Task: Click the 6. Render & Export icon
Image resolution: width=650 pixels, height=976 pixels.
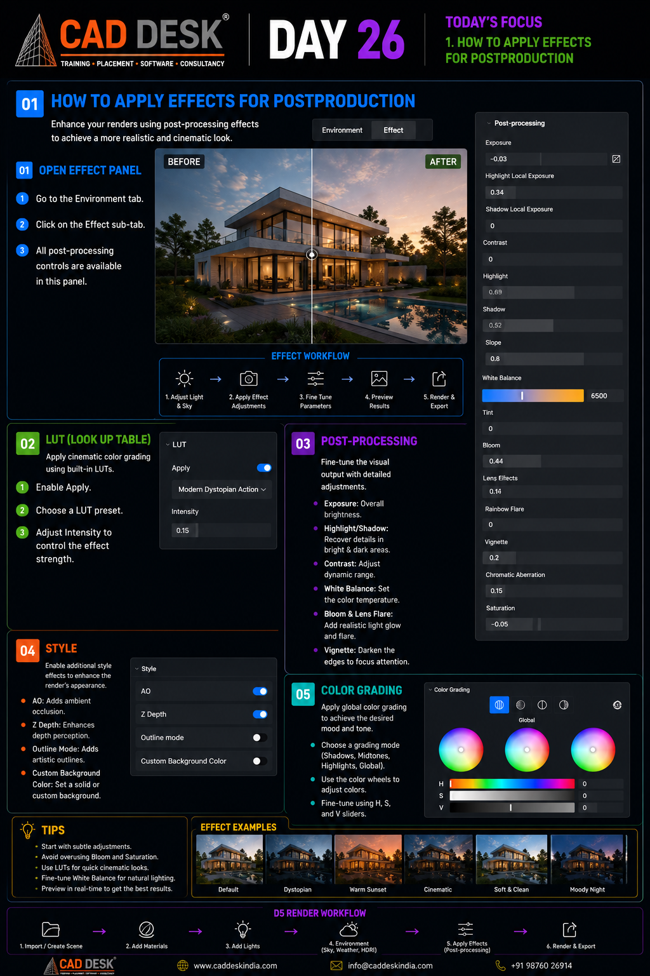Action: 570,930
